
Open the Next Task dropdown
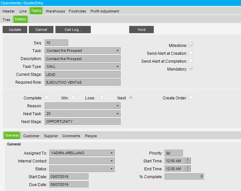pyautogui.click(x=117, y=114)
